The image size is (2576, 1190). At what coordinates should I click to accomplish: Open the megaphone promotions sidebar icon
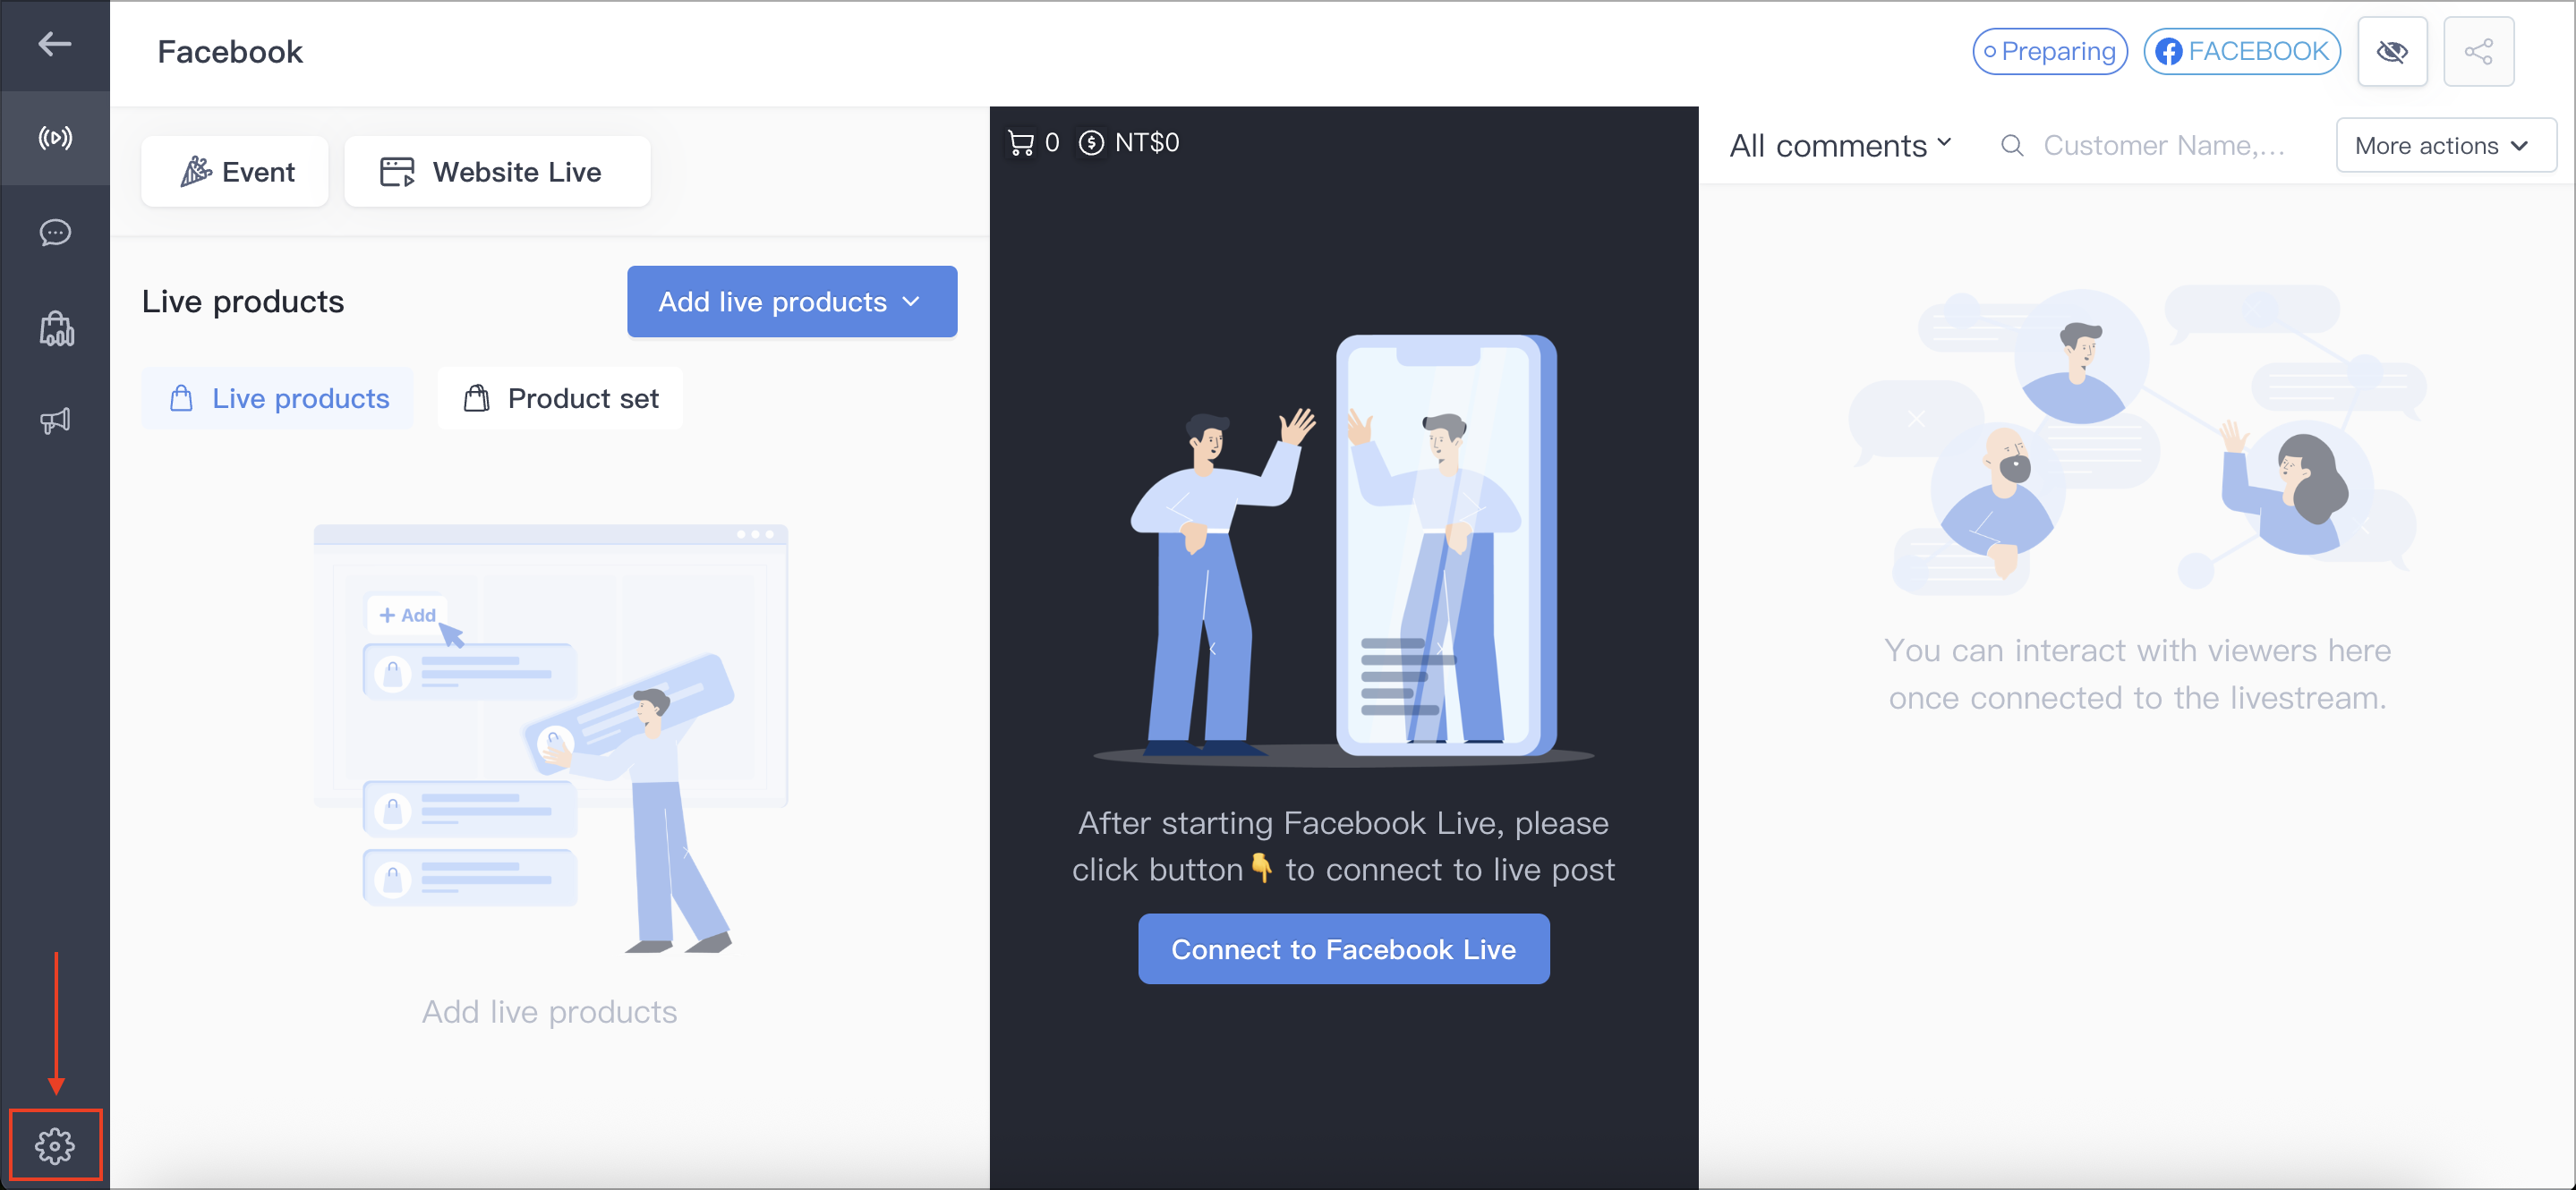point(55,421)
